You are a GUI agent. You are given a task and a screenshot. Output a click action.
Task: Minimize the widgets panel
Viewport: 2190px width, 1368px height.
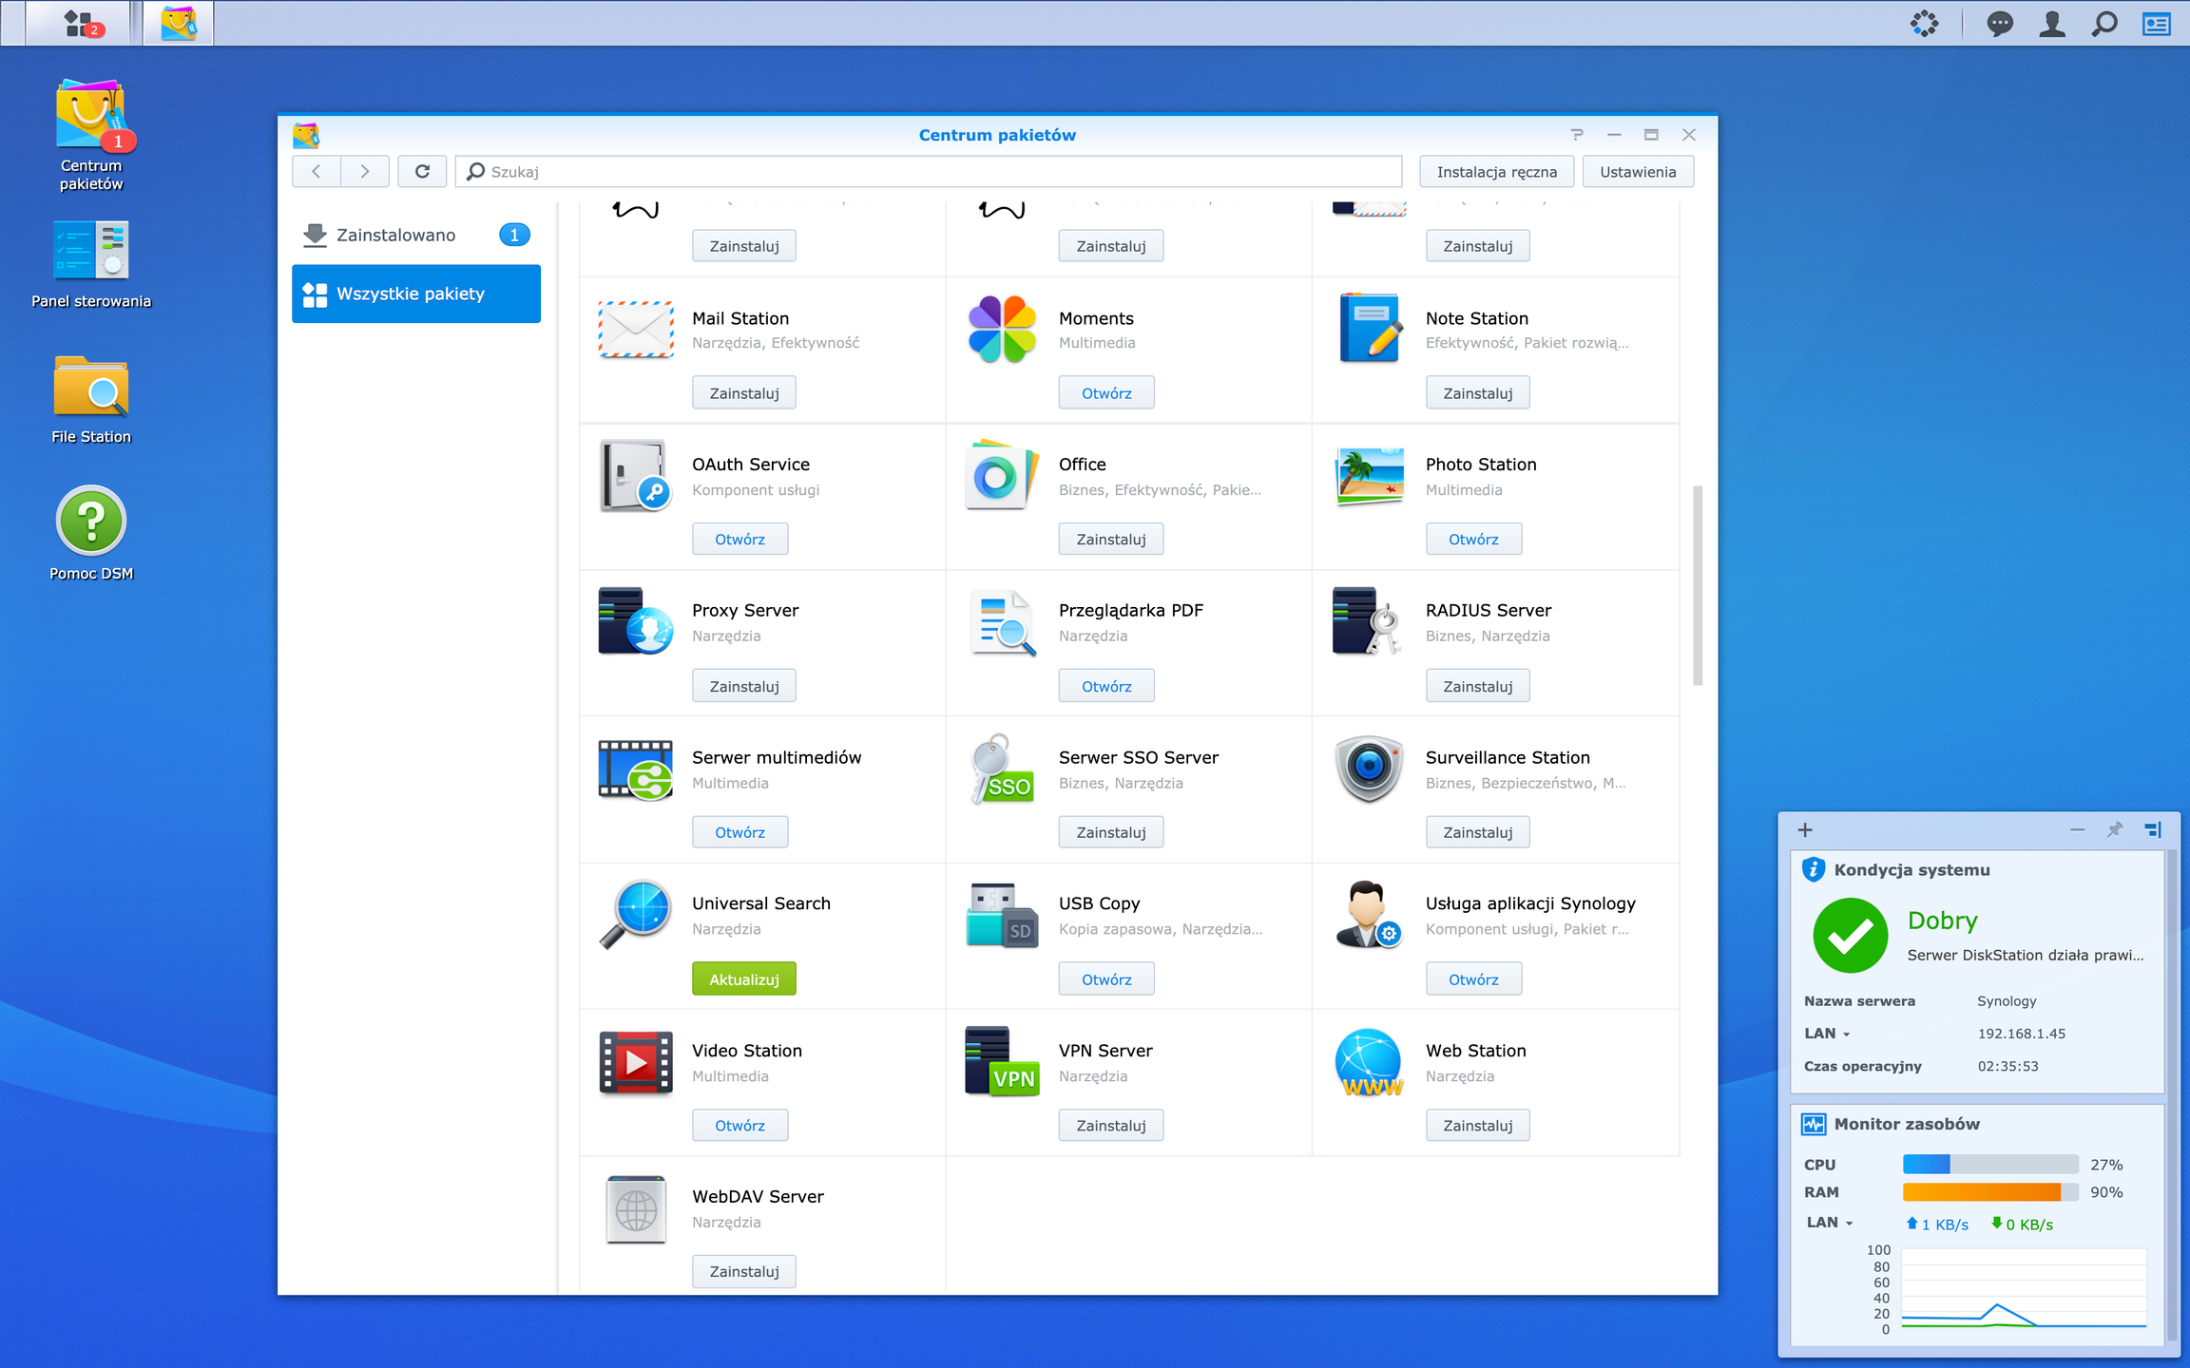pyautogui.click(x=2078, y=830)
